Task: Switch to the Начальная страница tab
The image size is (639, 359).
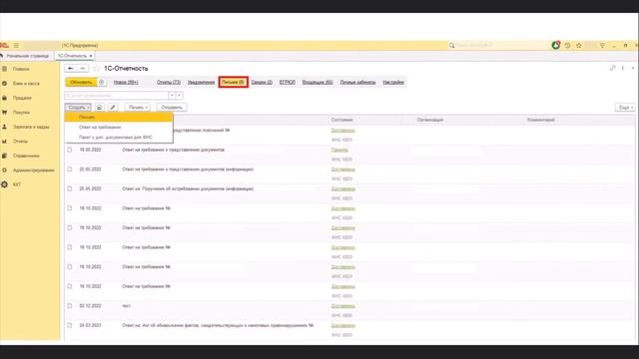Action: [27, 56]
